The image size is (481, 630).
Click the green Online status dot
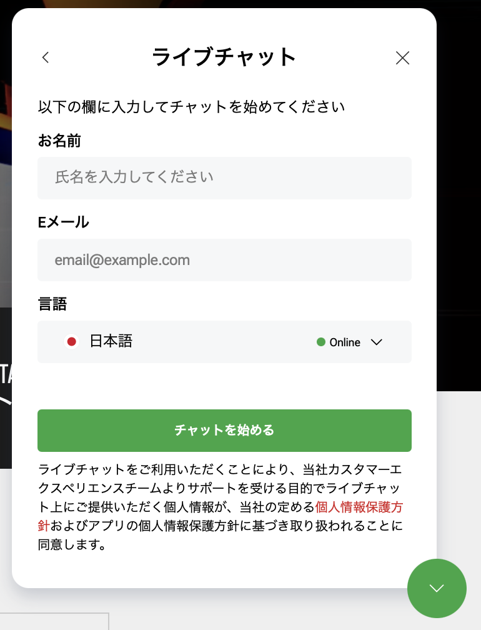[x=321, y=342]
